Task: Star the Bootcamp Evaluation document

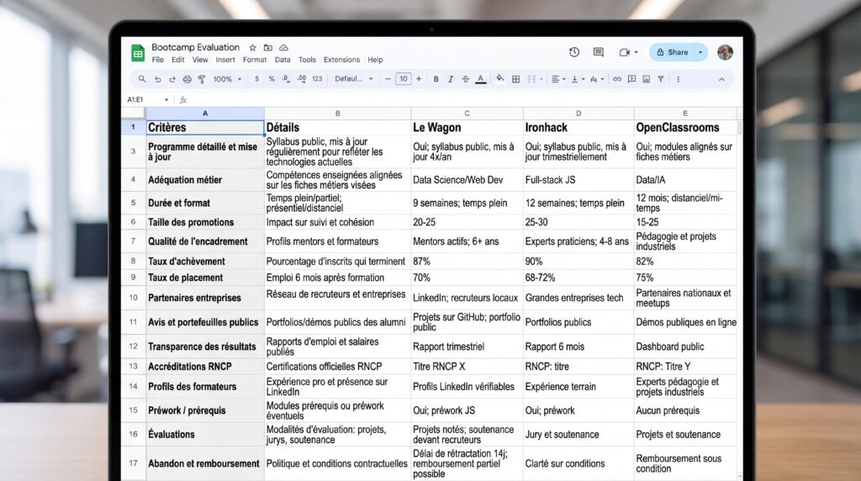Action: coord(252,48)
